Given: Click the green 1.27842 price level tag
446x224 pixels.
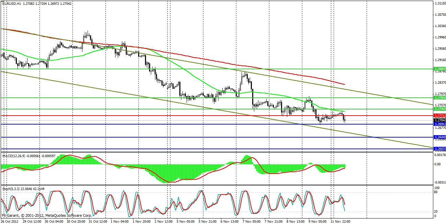Looking at the screenshot, I should tap(439, 98).
